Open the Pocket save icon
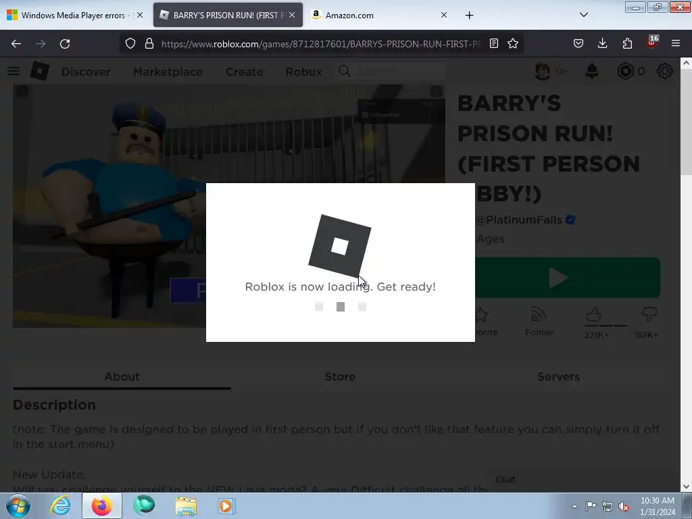692x519 pixels. (578, 43)
